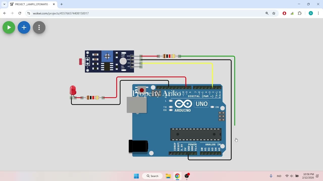Screen dimensions: 323x181
Task: Open the green extension icon in the toolbar
Action: (292, 13)
